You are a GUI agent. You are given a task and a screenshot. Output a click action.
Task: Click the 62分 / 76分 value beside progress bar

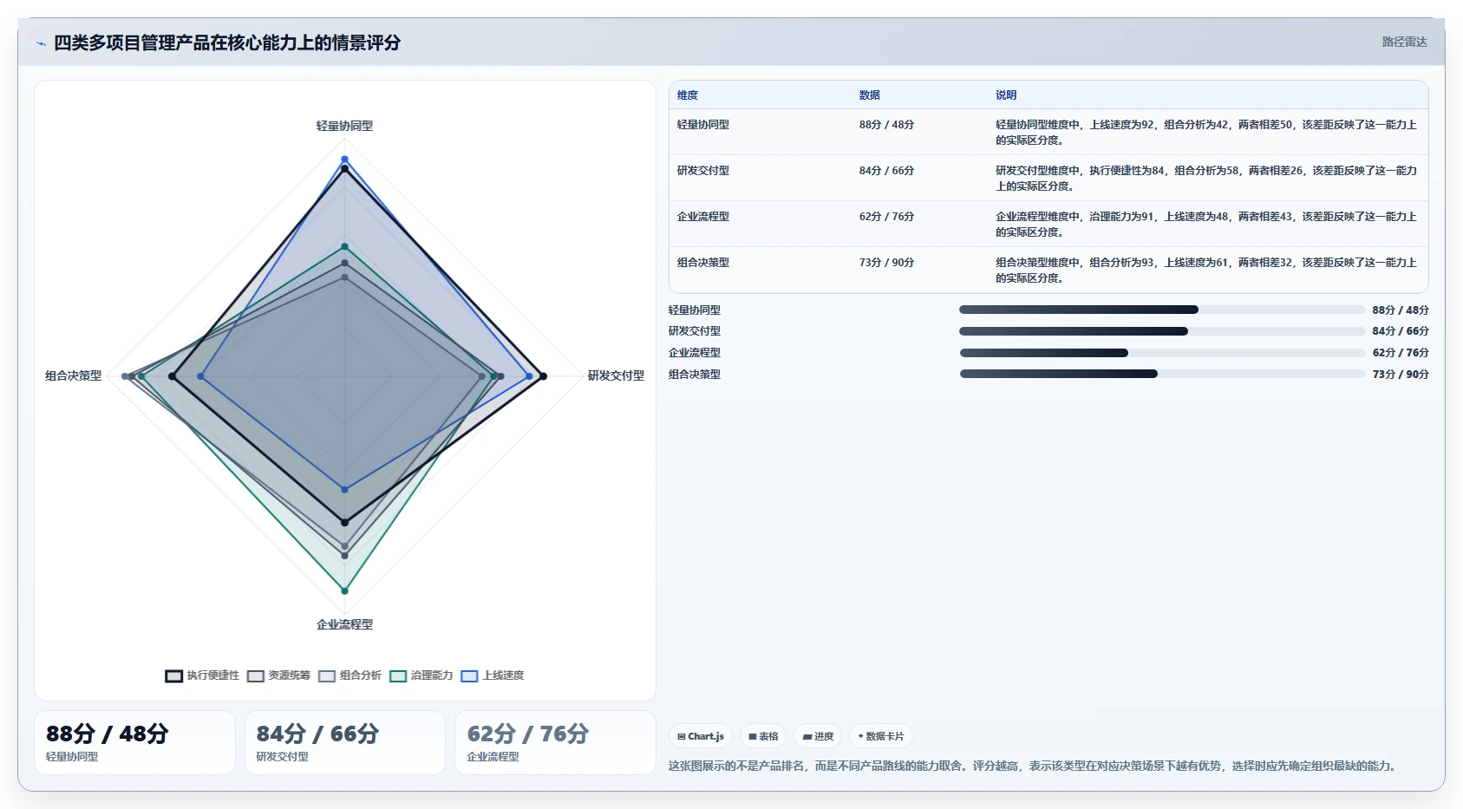point(1401,353)
